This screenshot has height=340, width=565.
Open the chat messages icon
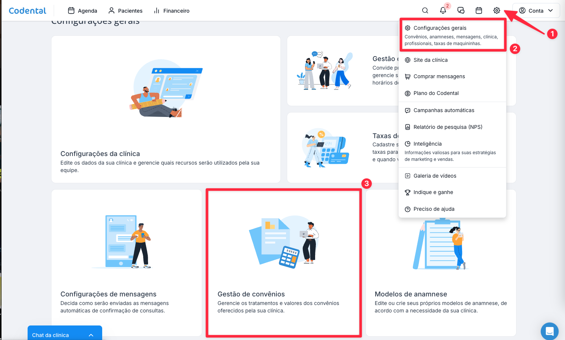tap(461, 10)
